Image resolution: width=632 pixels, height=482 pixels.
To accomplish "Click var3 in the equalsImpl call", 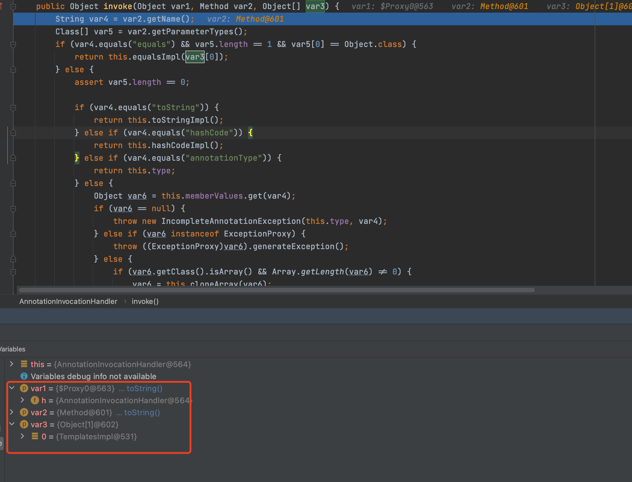I will [x=195, y=57].
